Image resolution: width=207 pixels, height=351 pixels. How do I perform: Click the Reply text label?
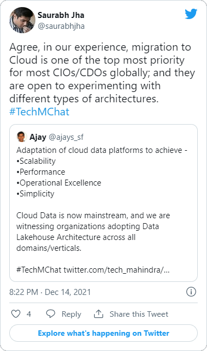point(71,314)
